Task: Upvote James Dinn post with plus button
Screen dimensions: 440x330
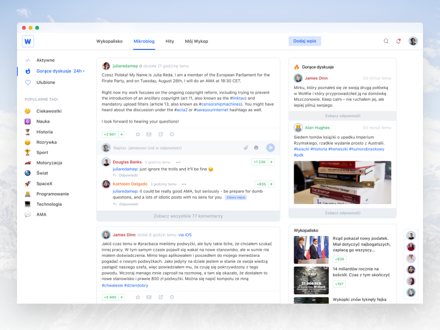Action: (x=122, y=297)
